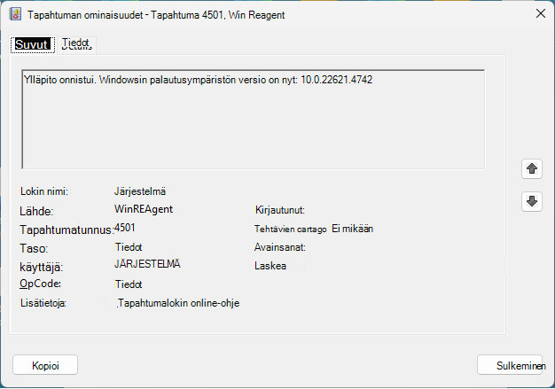The image size is (555, 389).
Task: Click inside the event description text box
Action: [x=253, y=119]
